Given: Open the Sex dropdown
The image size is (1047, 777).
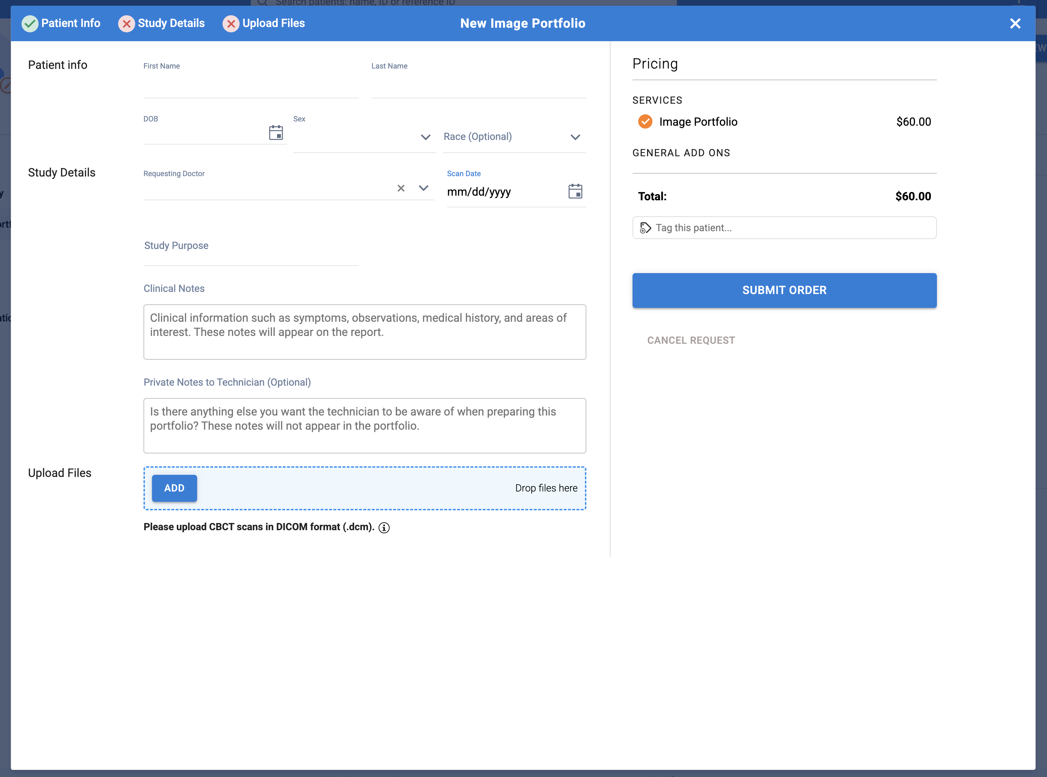Looking at the screenshot, I should tap(425, 137).
